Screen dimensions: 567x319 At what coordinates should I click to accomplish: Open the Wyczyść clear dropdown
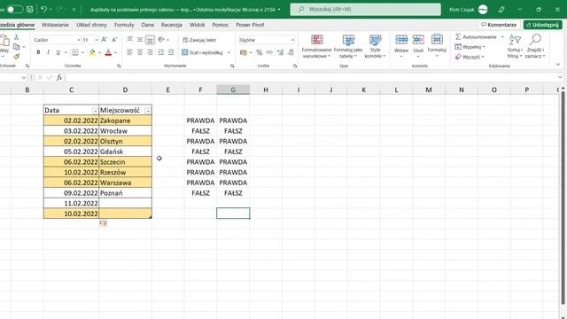click(470, 57)
